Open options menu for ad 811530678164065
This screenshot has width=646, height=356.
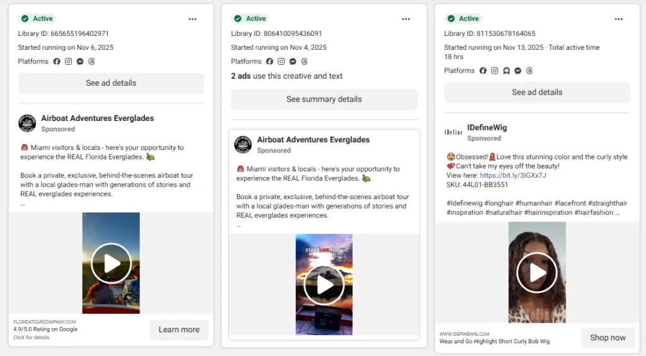(618, 19)
